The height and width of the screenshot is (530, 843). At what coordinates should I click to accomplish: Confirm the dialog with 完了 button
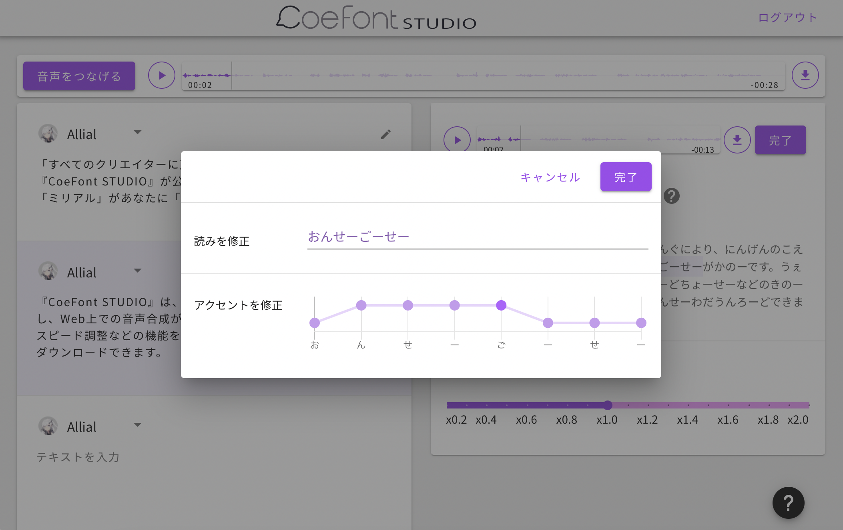[x=626, y=177]
